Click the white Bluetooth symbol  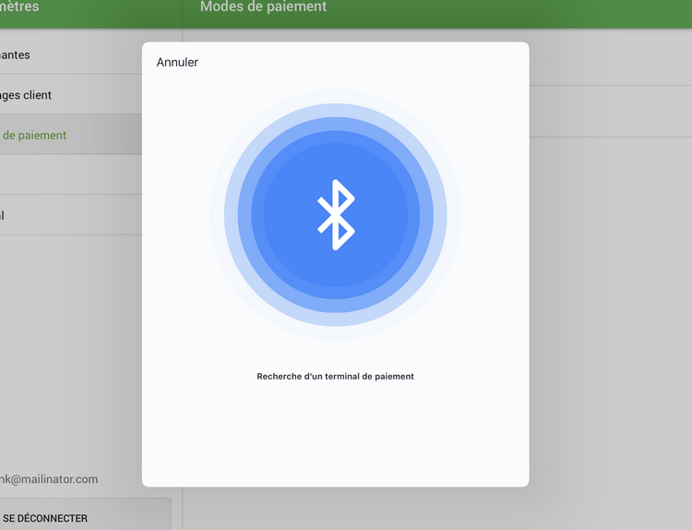point(336,215)
